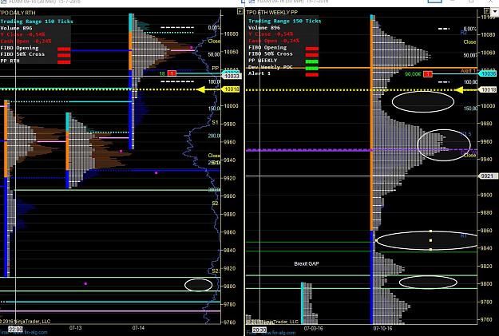499x336 pixels.
Task: Click the magenta dot near 9800 on daily chart
Action: click(85, 283)
